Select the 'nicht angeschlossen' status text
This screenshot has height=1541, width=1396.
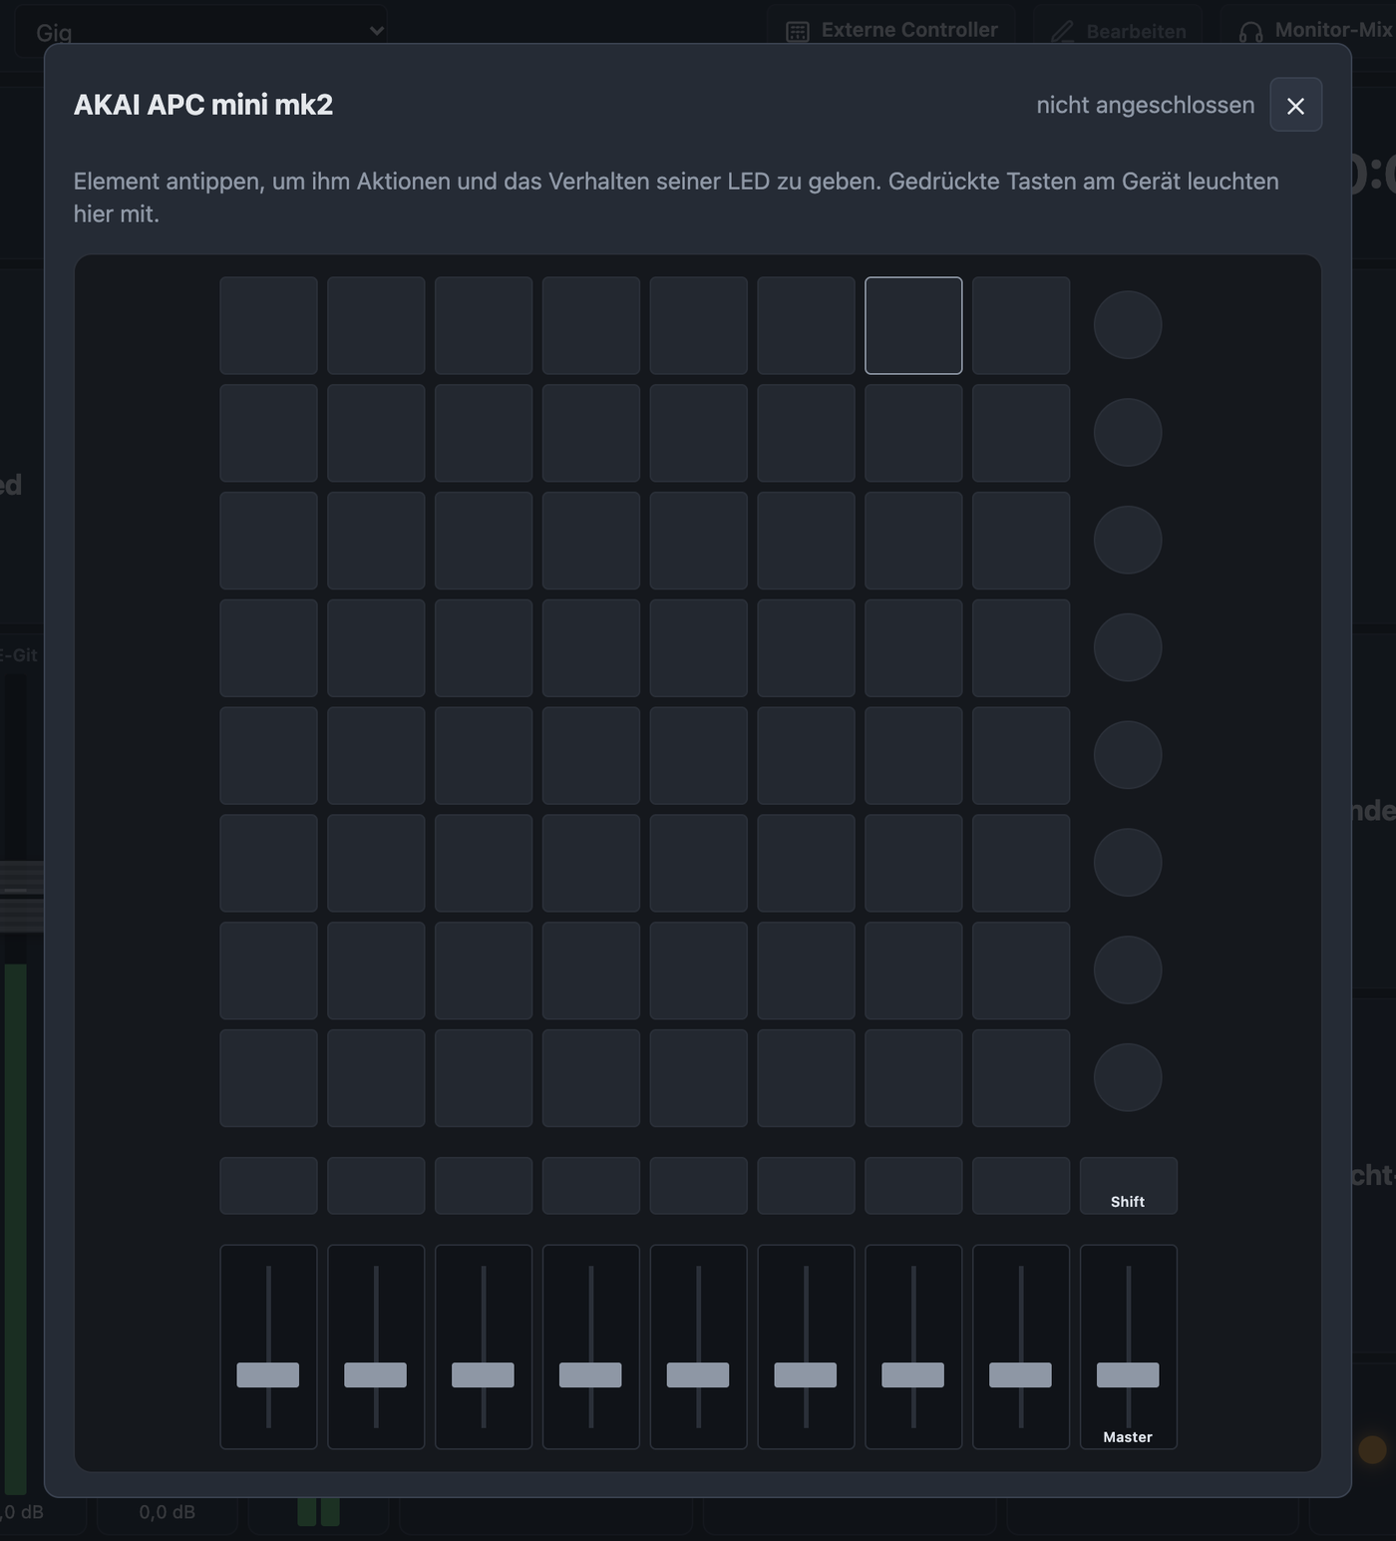pos(1145,105)
